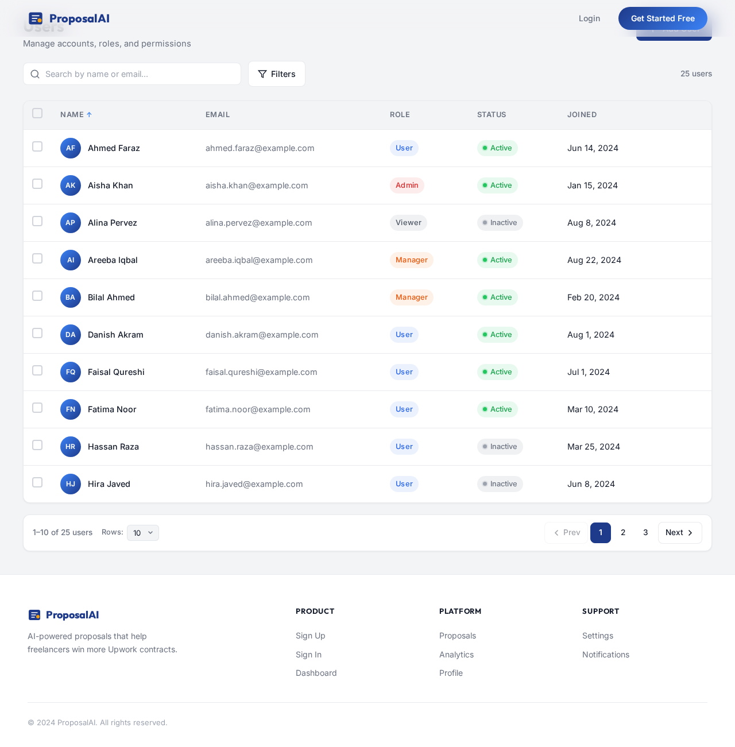The image size is (735, 747).
Task: Open the Settings footer link
Action: [x=598, y=636]
